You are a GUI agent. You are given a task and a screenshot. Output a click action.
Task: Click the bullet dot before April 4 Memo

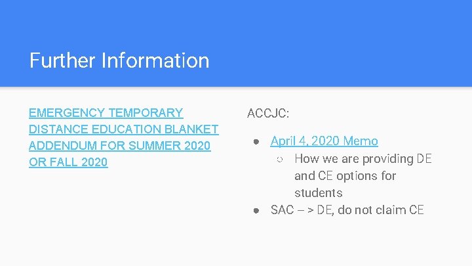(x=256, y=141)
